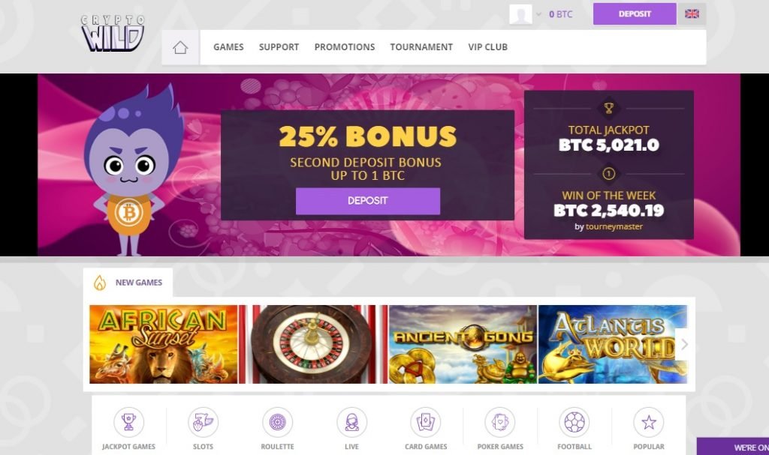Choose the Live dealer category icon
The width and height of the screenshot is (769, 455).
(x=351, y=422)
